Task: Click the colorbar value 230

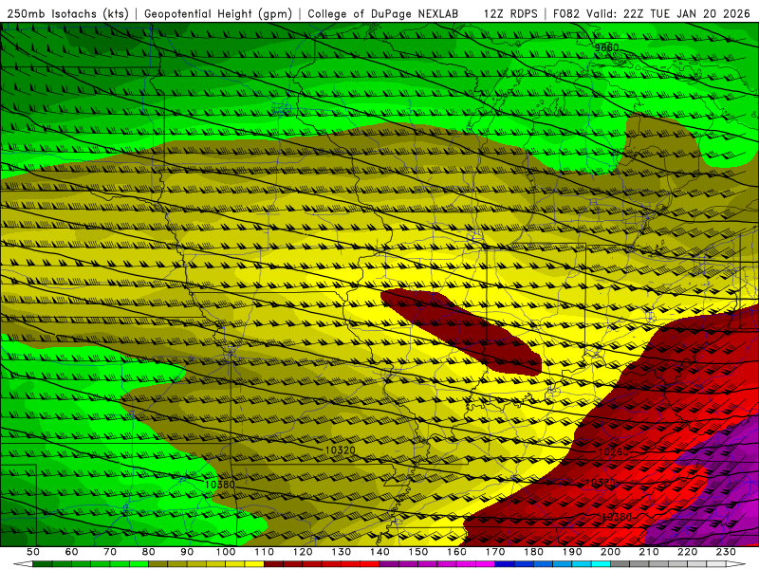Action: tap(726, 552)
